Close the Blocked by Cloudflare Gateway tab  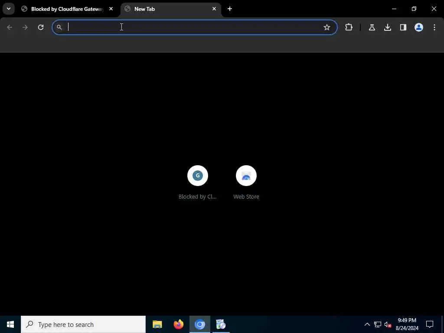[111, 9]
